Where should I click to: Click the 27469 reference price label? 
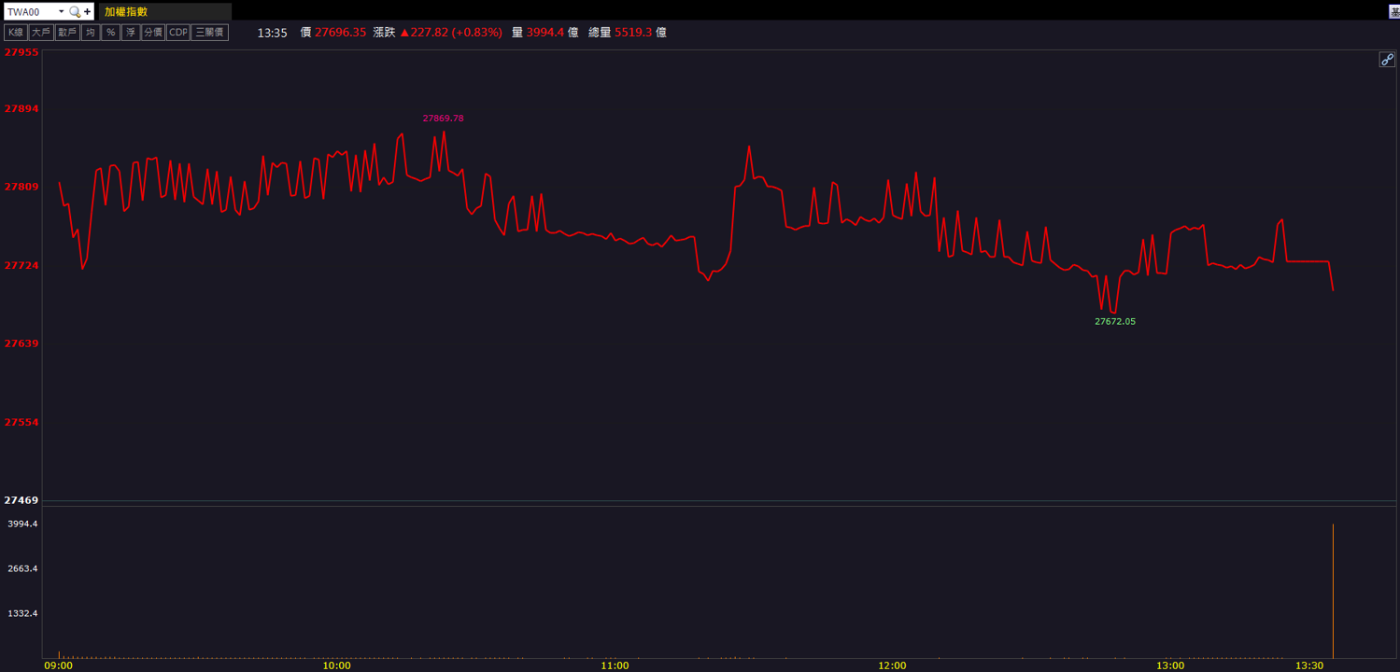point(21,500)
